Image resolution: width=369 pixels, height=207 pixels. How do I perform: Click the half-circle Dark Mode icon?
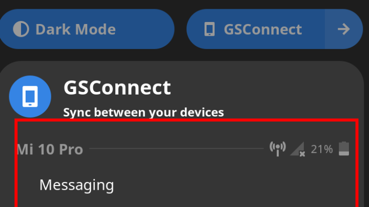tap(21, 29)
